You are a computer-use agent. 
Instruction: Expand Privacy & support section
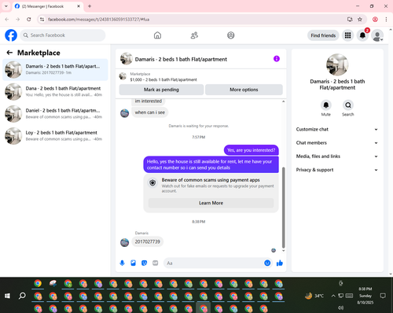(x=337, y=170)
